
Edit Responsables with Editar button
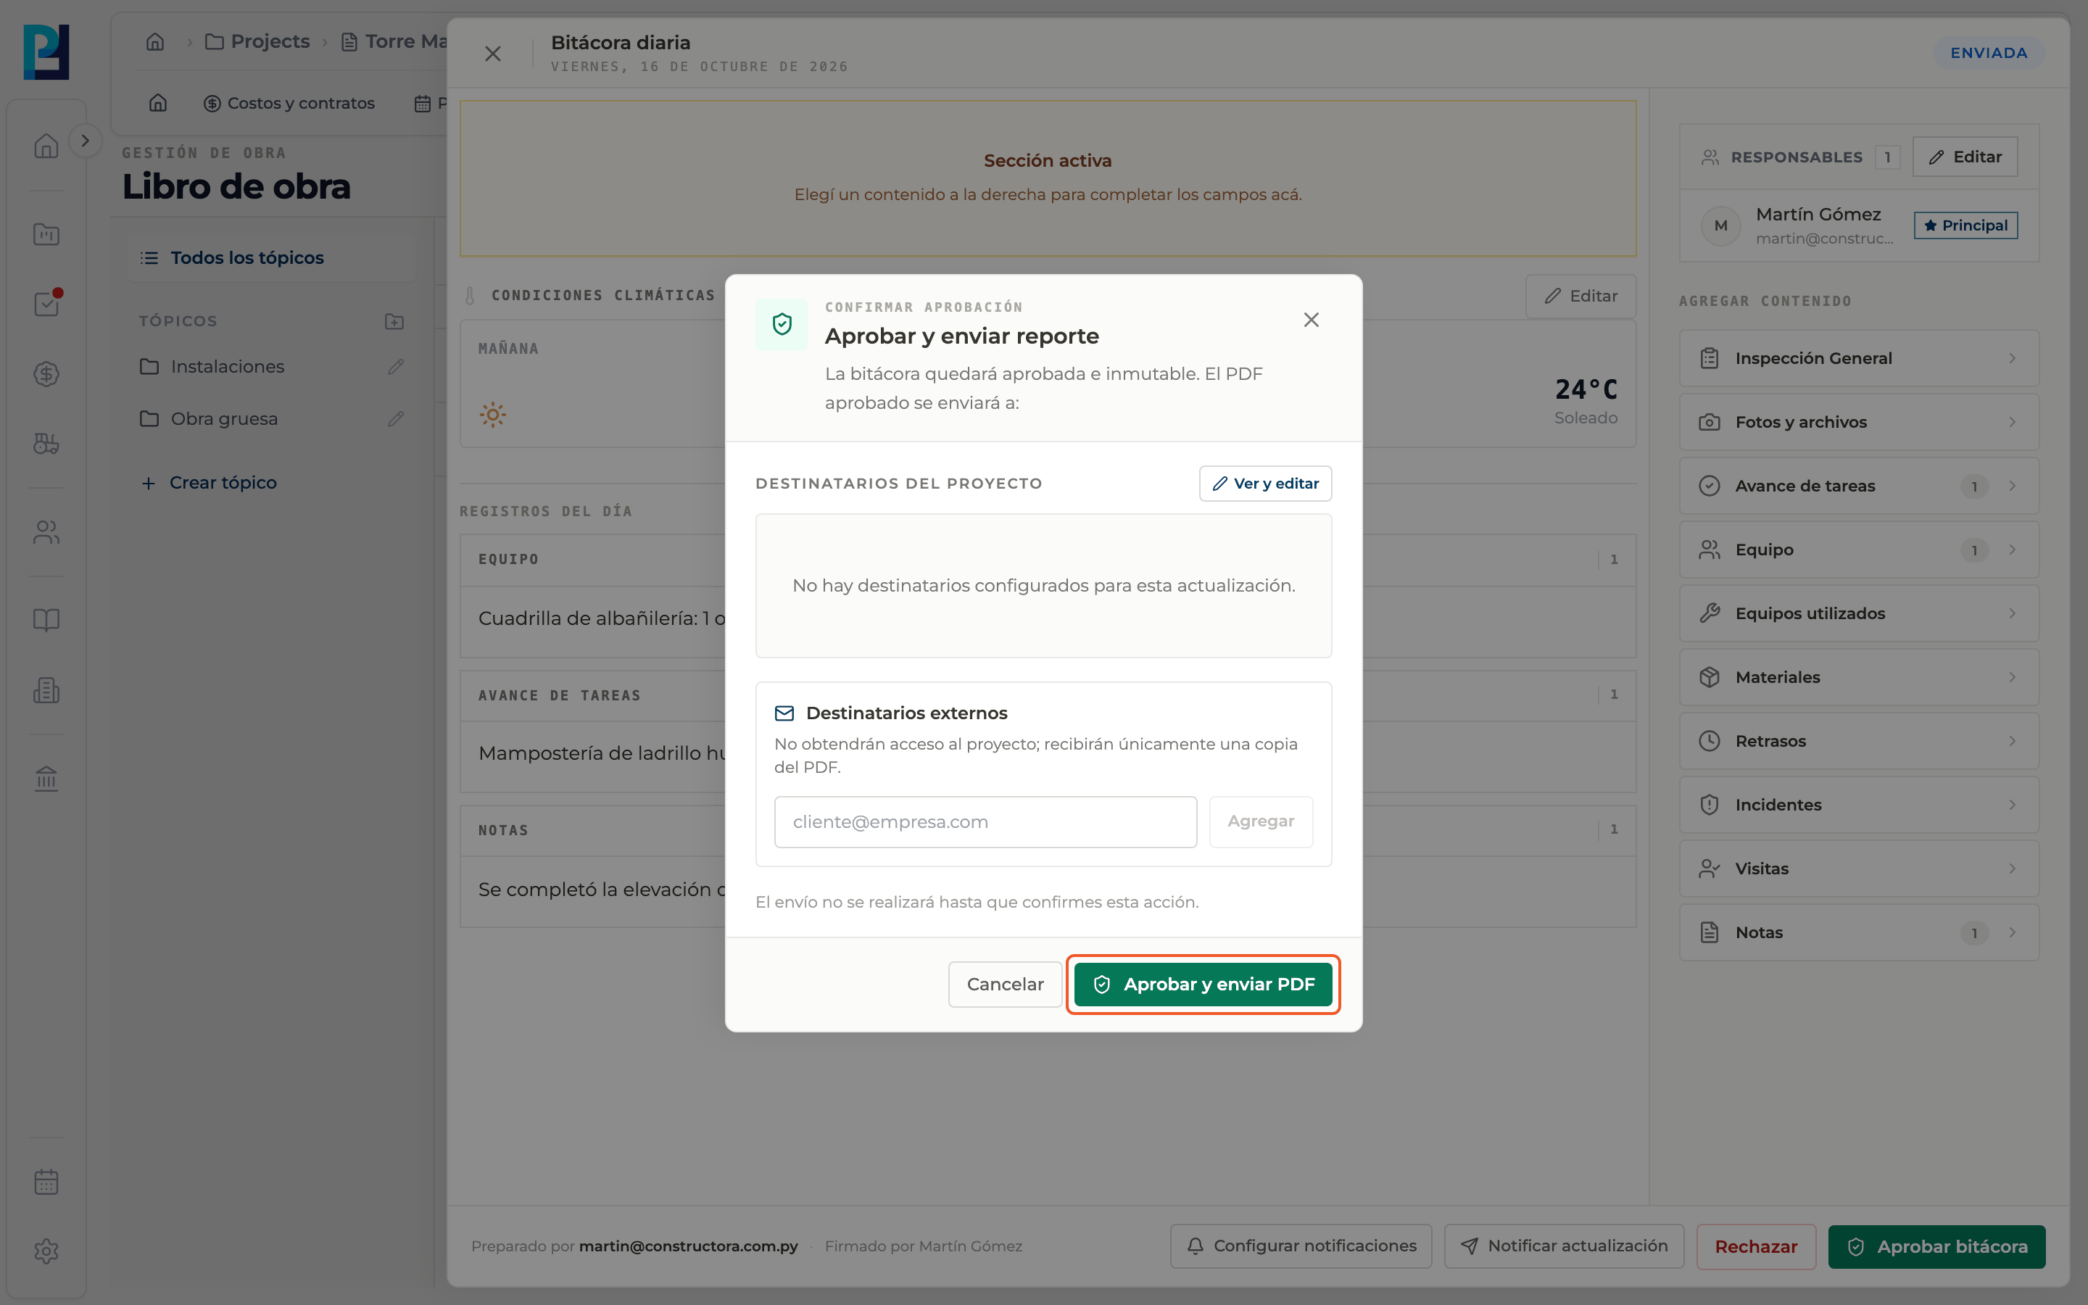pos(1965,157)
